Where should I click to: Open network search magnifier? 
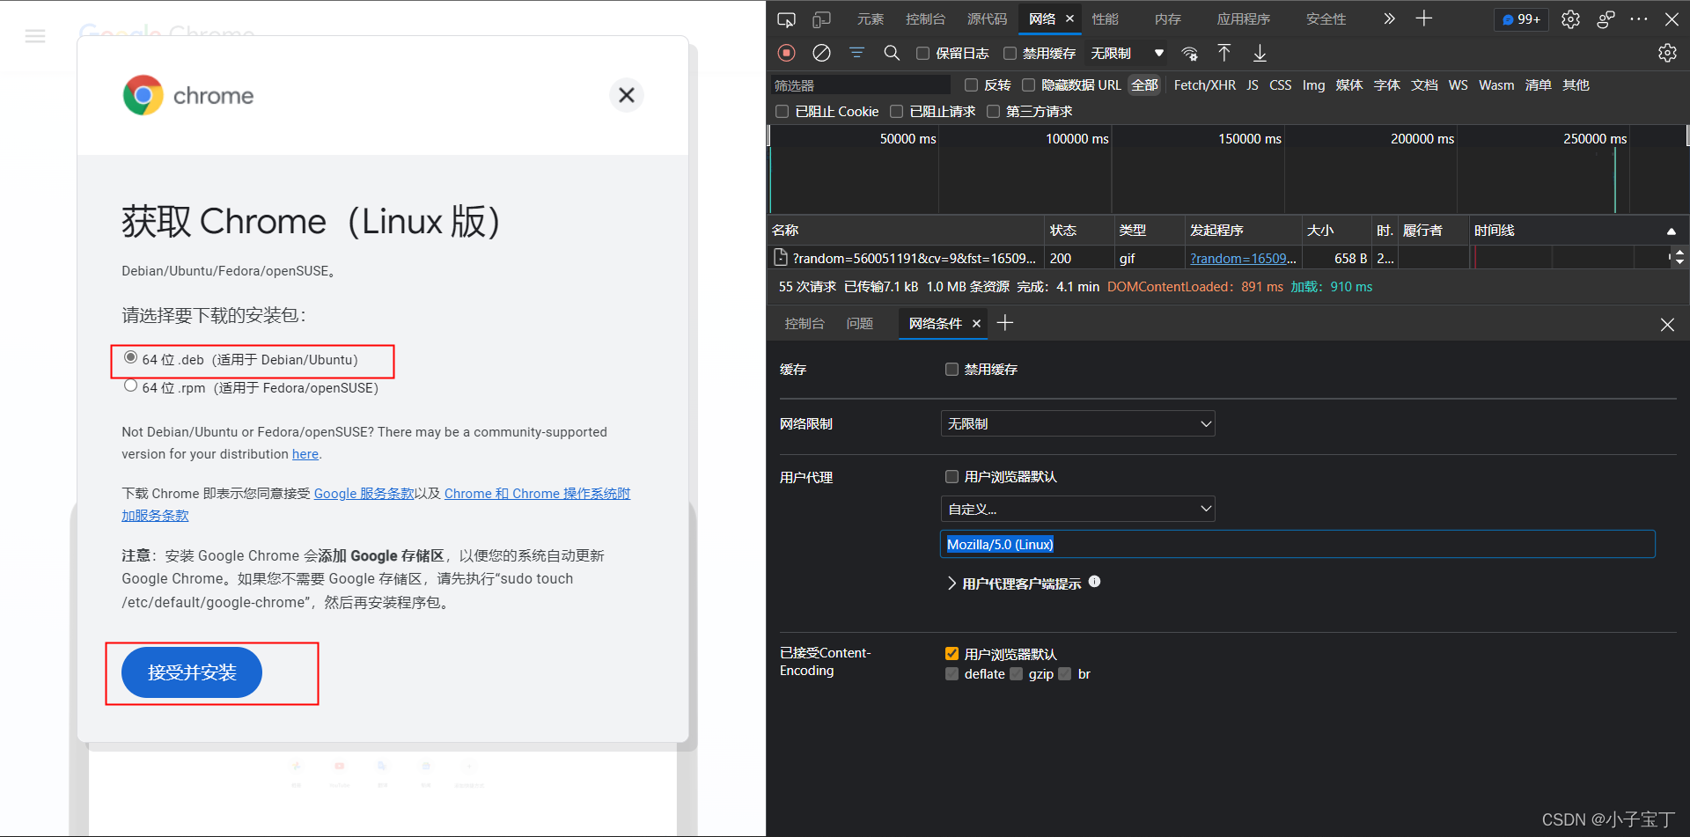click(x=892, y=53)
